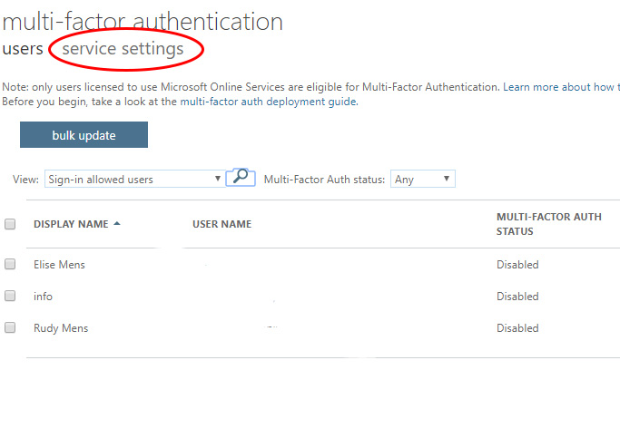Check the Rudy Mens row checkbox
620x448 pixels.
10,327
